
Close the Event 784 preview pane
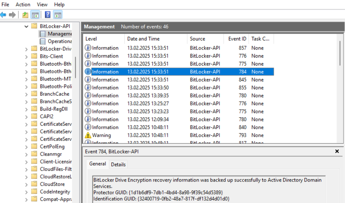[x=337, y=151]
